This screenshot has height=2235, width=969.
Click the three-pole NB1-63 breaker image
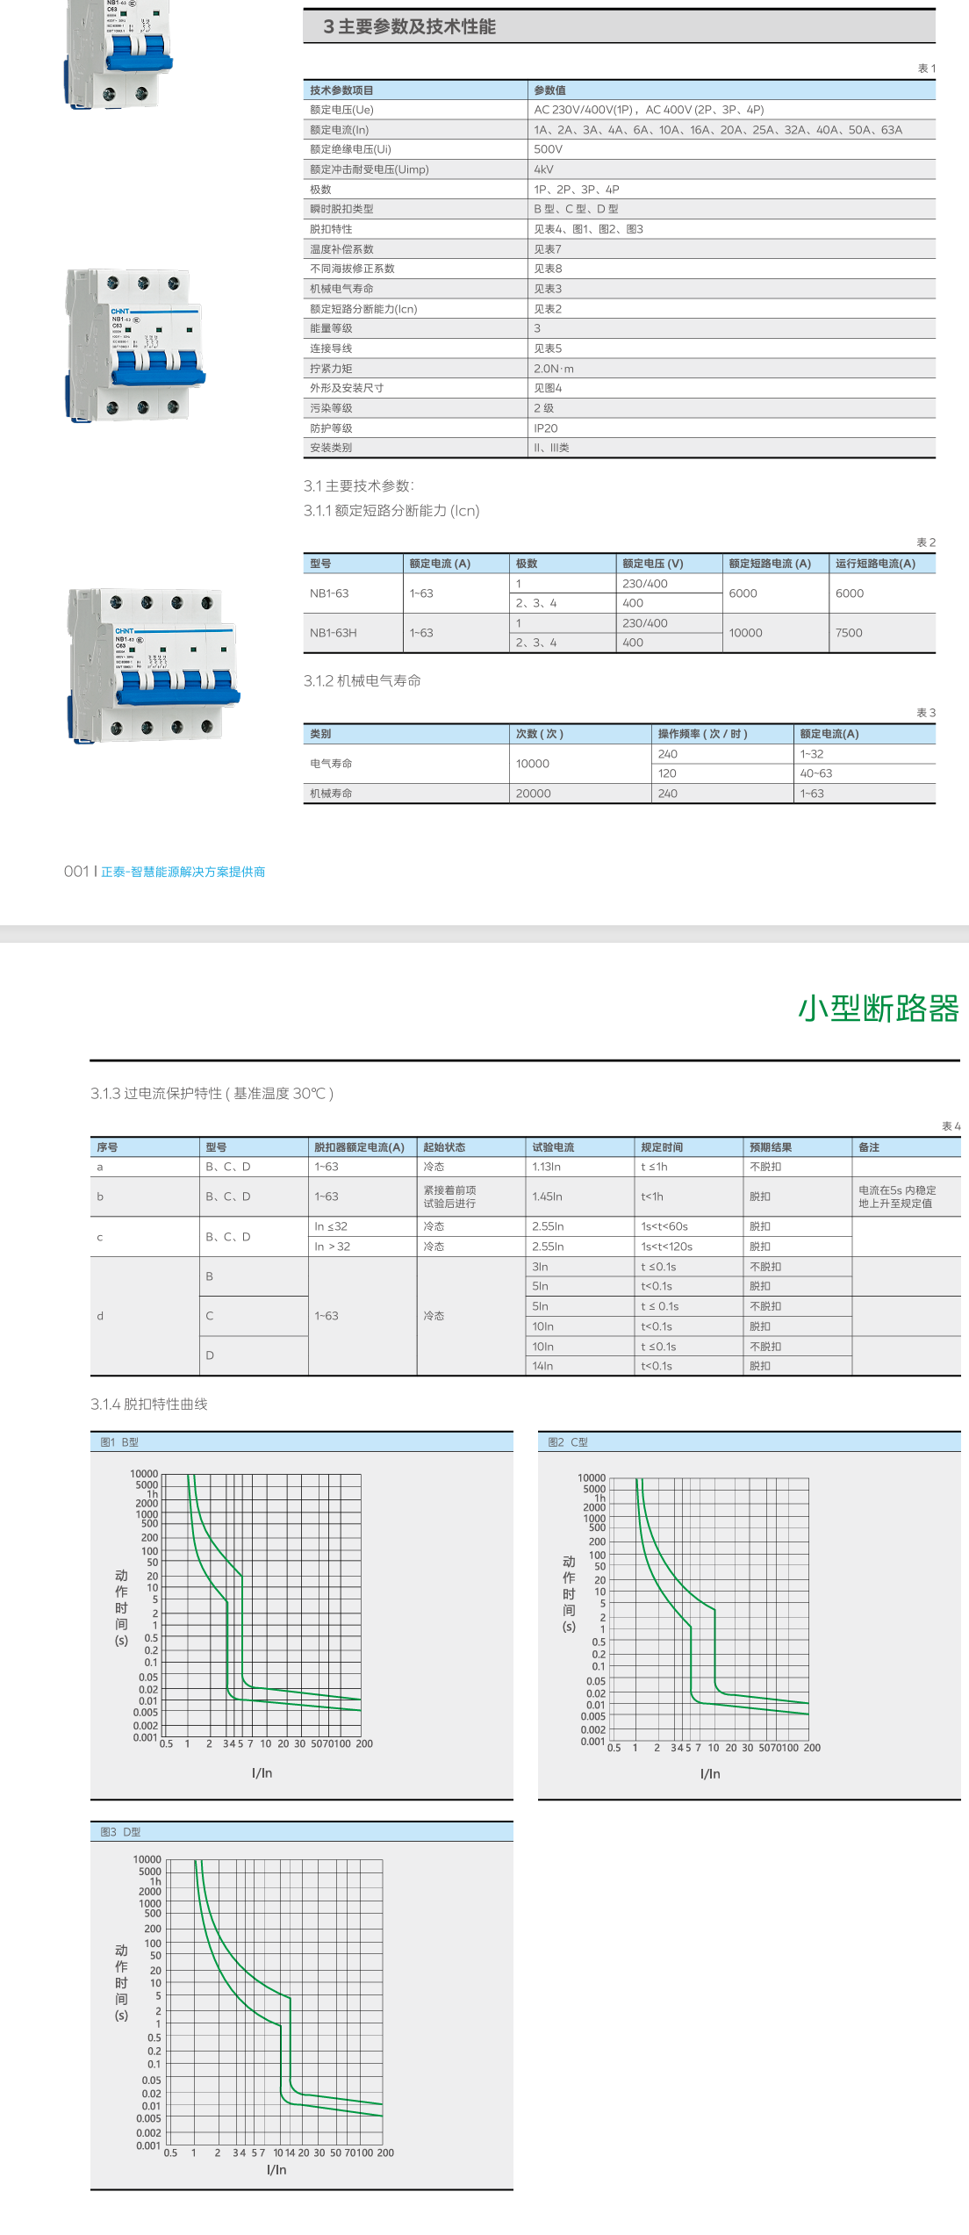[x=133, y=346]
